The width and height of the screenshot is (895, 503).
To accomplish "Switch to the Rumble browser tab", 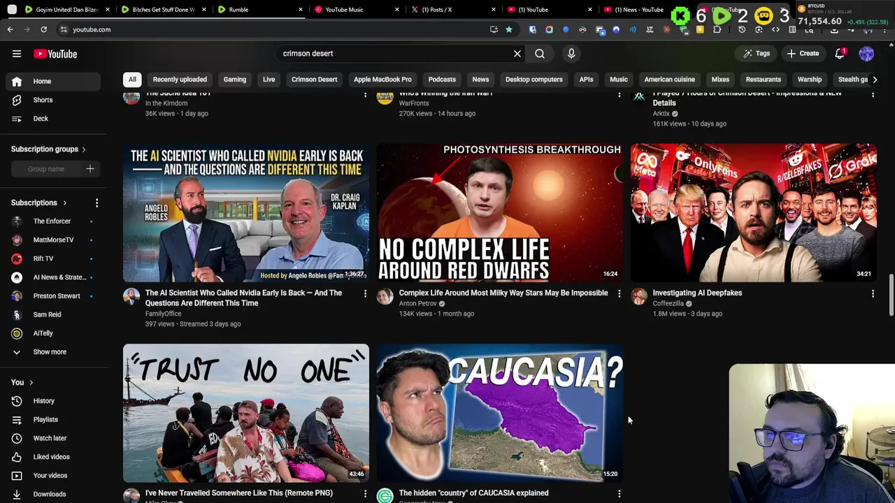I will 259,10.
